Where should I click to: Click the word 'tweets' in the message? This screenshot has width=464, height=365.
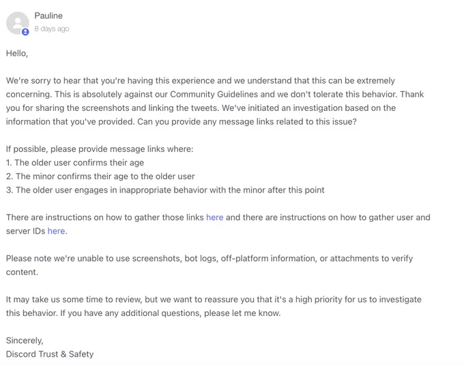click(x=203, y=108)
